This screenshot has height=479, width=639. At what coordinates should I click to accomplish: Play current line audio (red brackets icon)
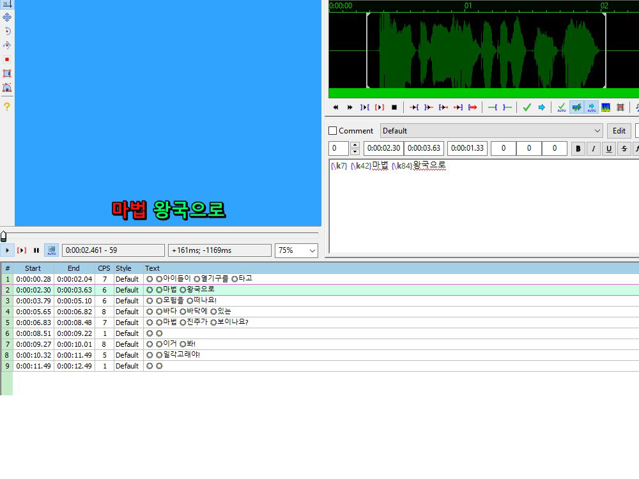coord(380,107)
